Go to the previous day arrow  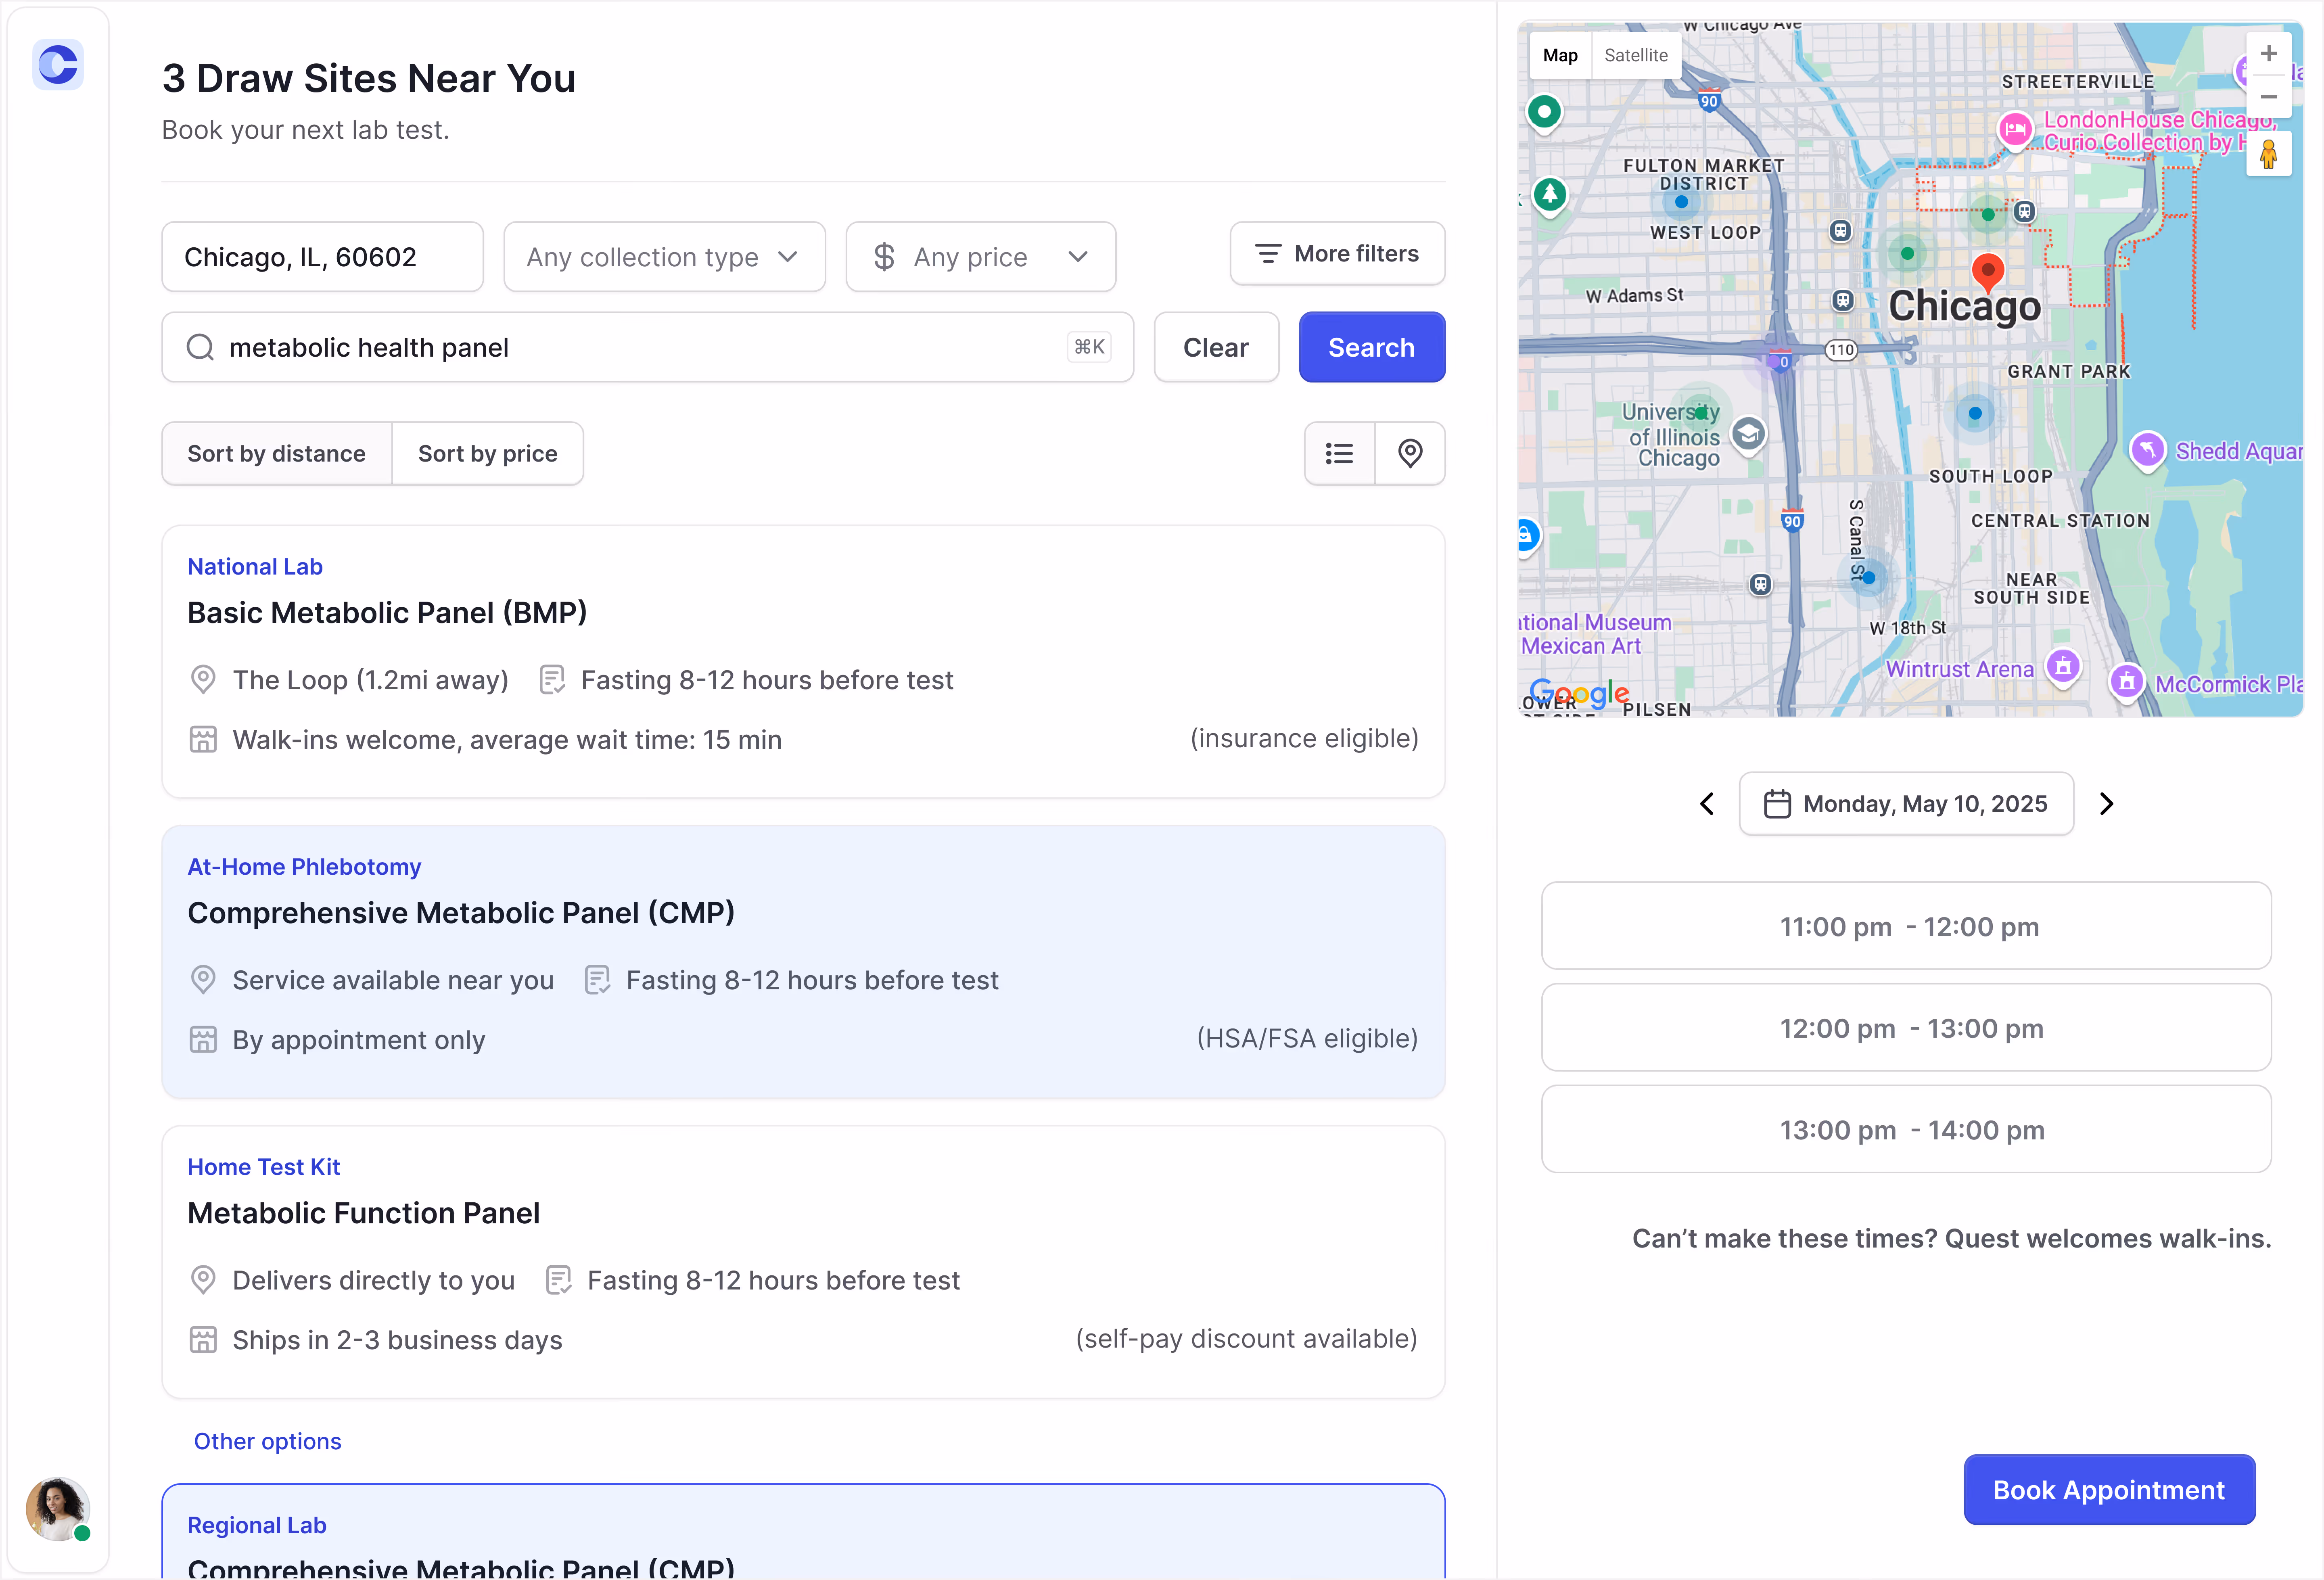tap(1707, 804)
